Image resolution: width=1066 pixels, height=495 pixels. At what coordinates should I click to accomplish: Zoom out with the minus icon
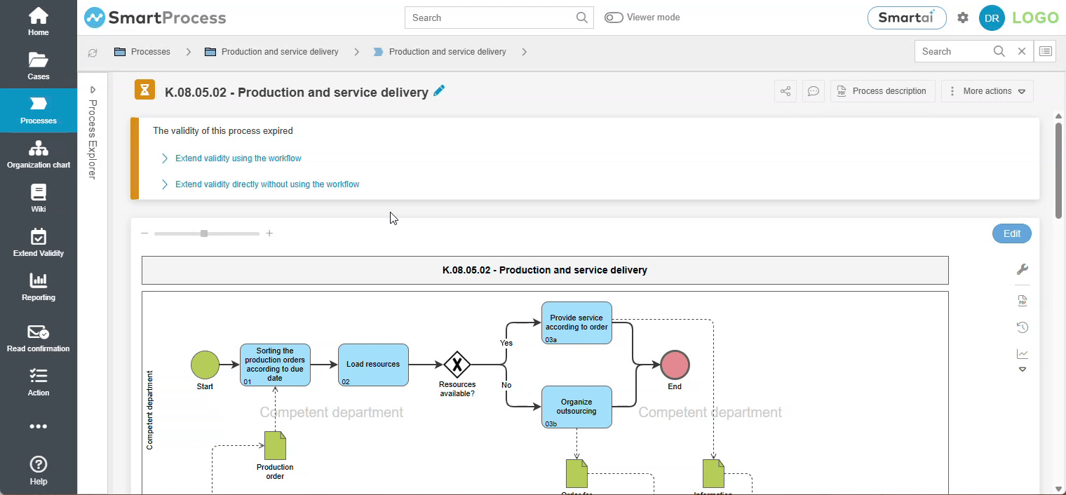[144, 233]
